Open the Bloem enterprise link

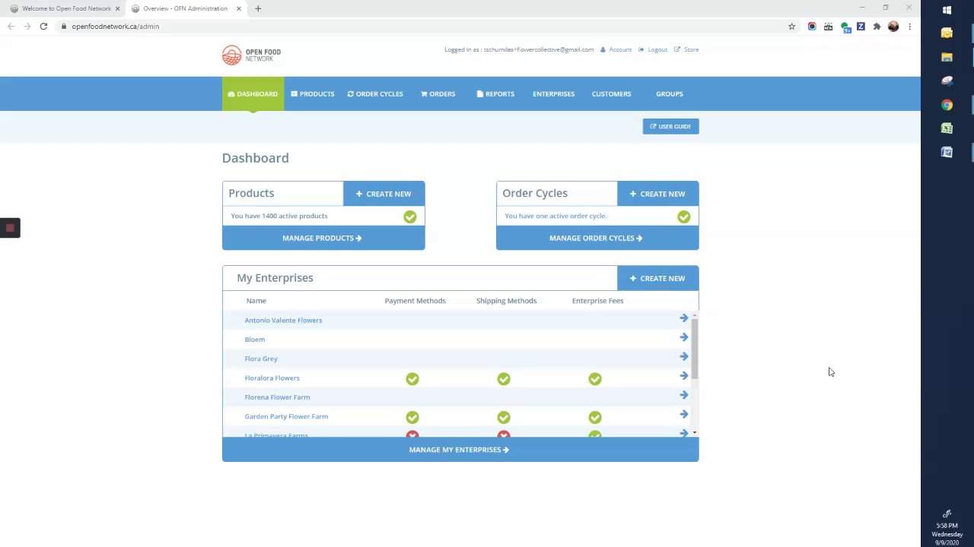255,339
